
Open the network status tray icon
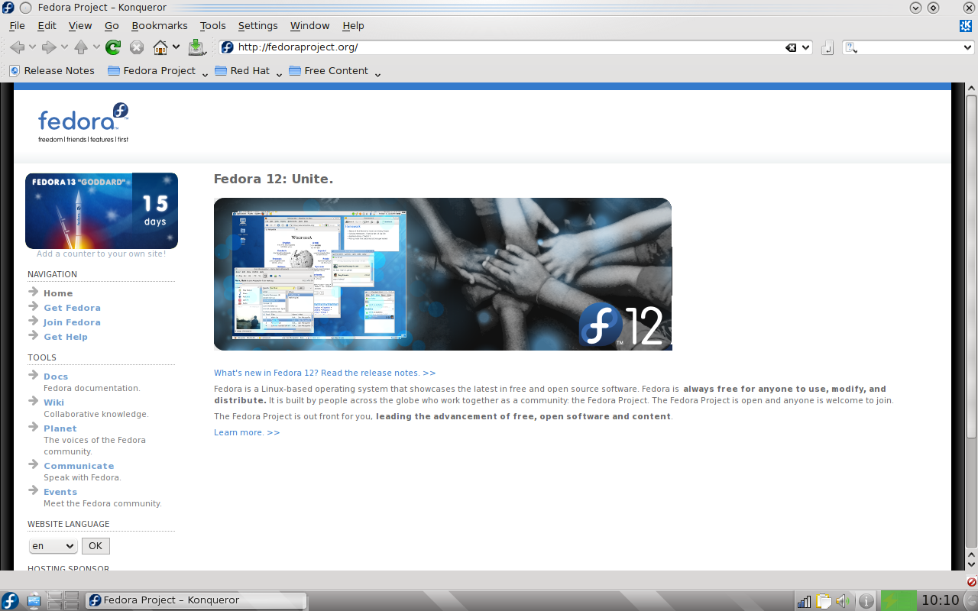(x=804, y=601)
